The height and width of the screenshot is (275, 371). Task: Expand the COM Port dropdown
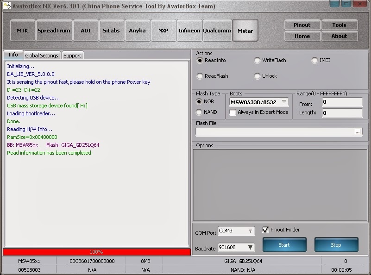coord(250,231)
